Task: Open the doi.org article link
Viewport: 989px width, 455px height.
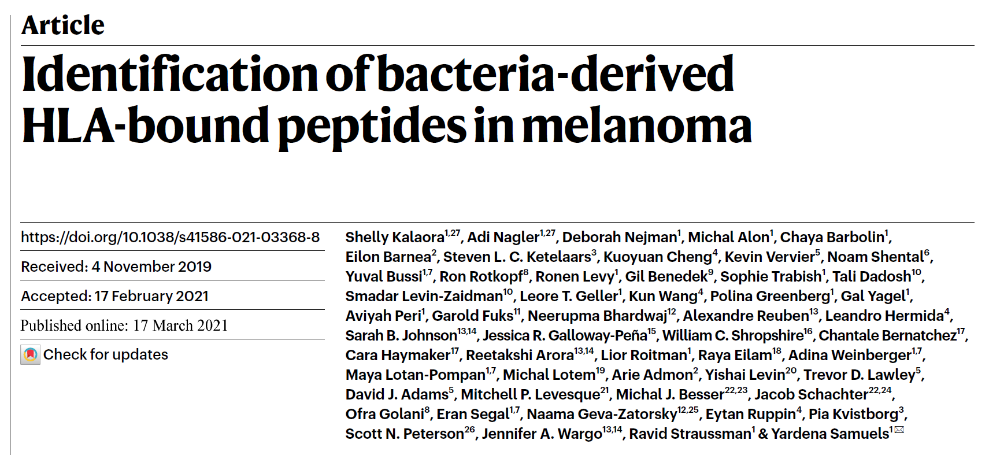Action: click(x=170, y=237)
